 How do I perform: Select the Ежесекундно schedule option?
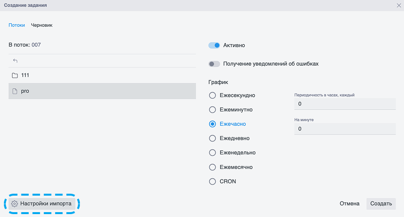[x=212, y=96]
